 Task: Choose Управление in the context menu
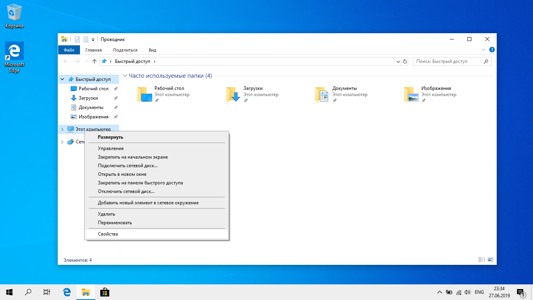(156, 148)
